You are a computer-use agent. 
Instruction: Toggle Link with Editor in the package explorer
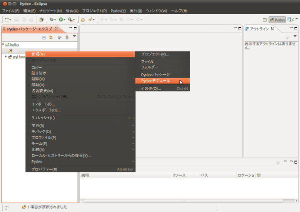pyautogui.click(x=51, y=37)
